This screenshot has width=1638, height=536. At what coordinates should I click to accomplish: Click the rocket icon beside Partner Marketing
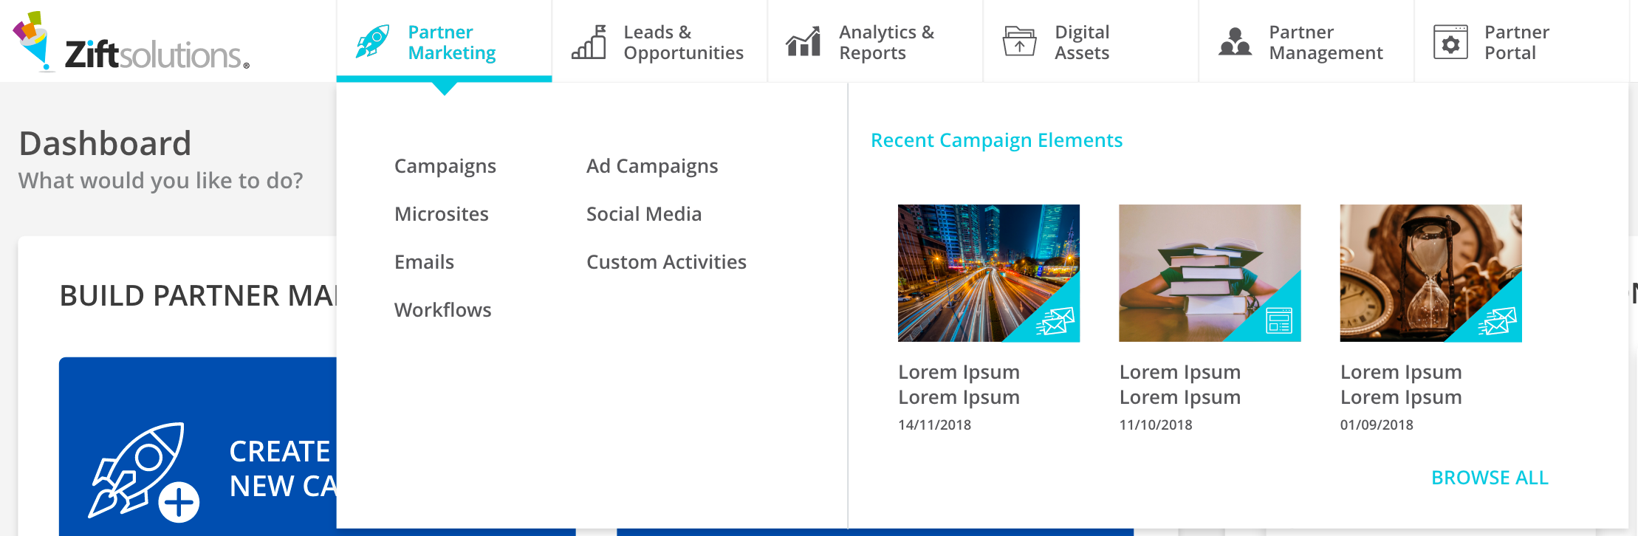point(373,41)
